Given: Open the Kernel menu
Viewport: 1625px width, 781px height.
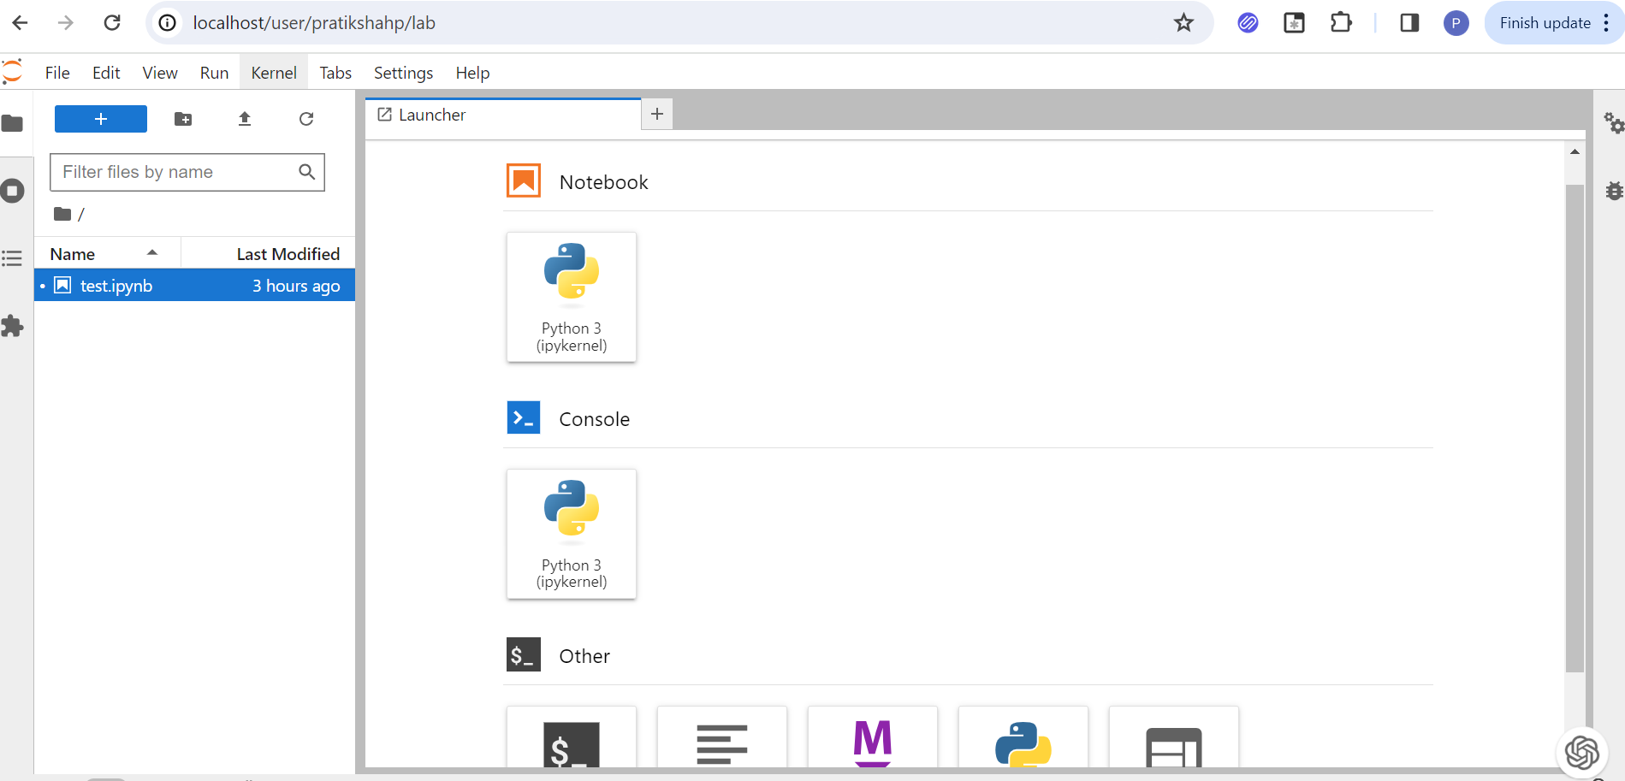Looking at the screenshot, I should point(273,73).
